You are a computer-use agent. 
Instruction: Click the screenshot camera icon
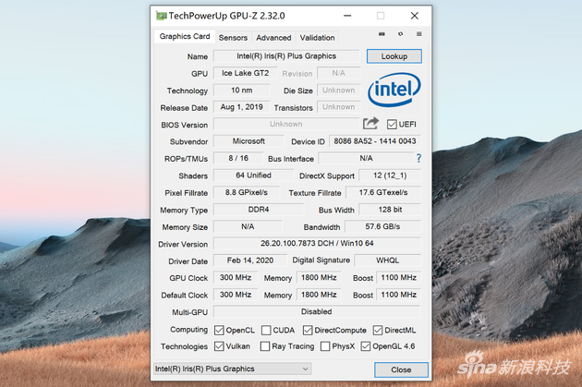(381, 35)
